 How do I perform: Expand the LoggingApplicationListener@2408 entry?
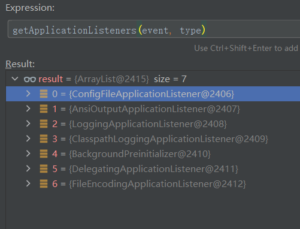(28, 123)
